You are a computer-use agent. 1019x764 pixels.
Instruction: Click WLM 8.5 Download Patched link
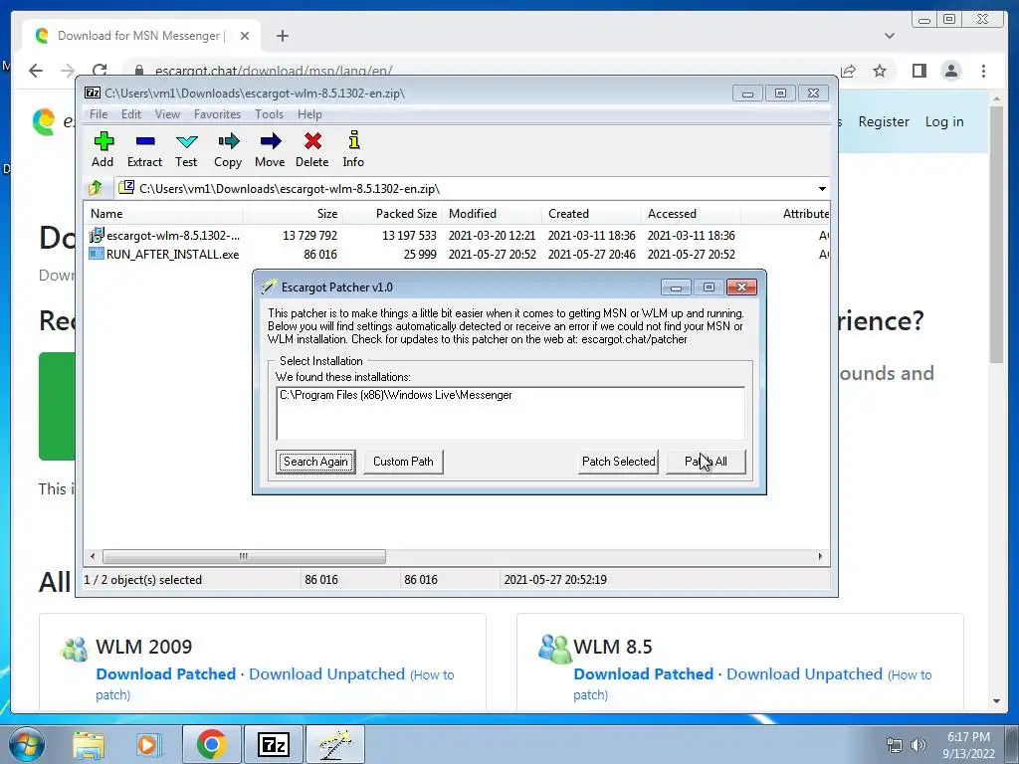(x=644, y=674)
